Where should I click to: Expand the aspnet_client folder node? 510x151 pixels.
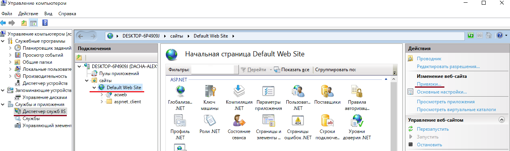point(101,101)
